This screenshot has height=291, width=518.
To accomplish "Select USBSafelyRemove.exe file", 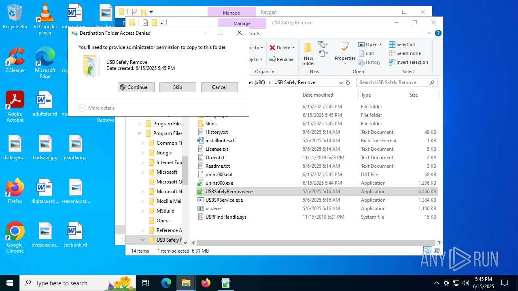I will 316,192.
